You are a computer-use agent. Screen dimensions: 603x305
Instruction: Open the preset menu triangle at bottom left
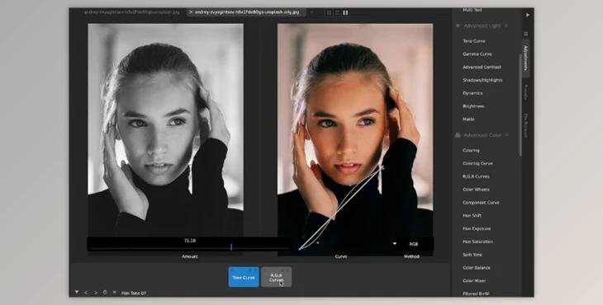point(77,292)
